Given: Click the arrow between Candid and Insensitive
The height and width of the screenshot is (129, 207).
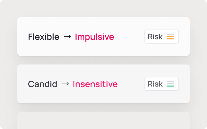Looking at the screenshot, I should pyautogui.click(x=65, y=84).
